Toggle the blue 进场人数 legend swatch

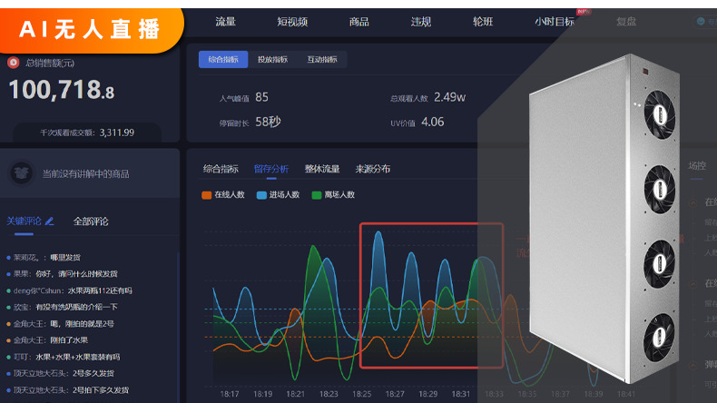261,195
